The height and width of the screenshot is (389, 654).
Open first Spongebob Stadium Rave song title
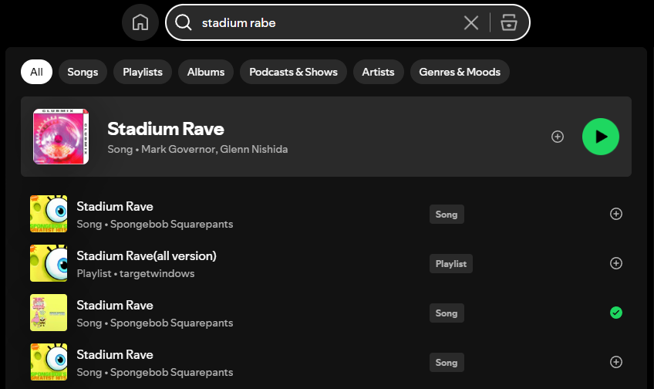[115, 207]
